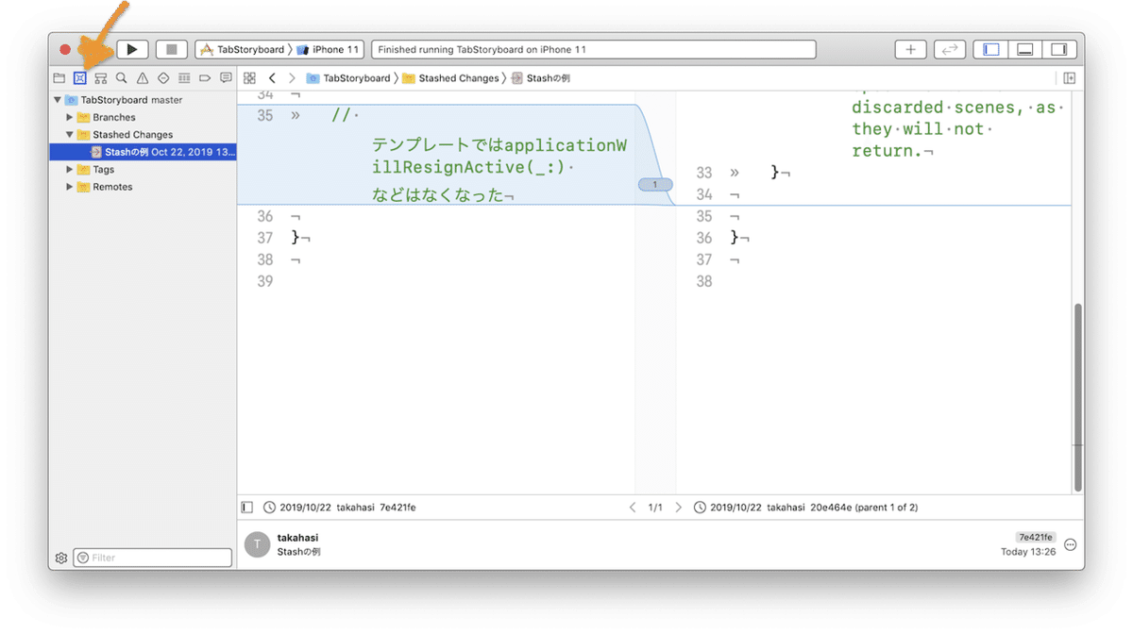Open the Report navigator speech bubble

click(x=226, y=78)
